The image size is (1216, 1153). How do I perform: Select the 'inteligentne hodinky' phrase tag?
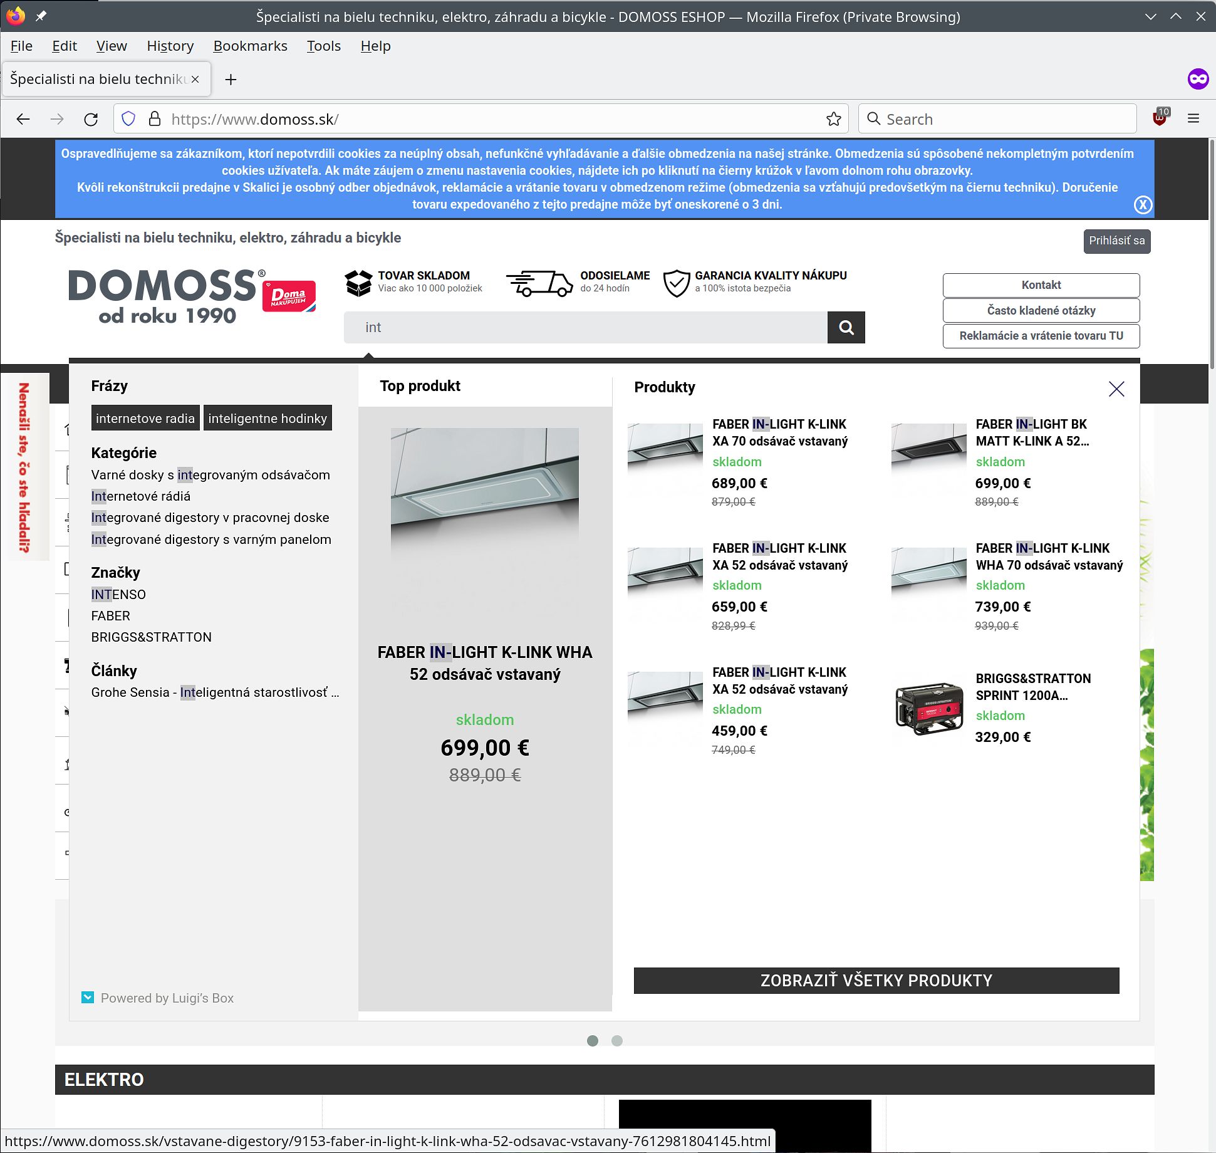coord(268,418)
